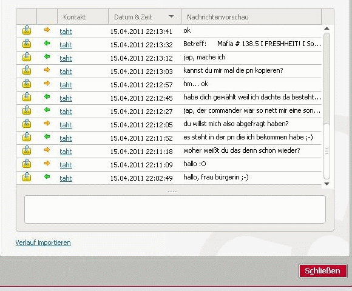
Task: Click the orange outgoing arrow at 22:13:03
Action: pos(47,70)
